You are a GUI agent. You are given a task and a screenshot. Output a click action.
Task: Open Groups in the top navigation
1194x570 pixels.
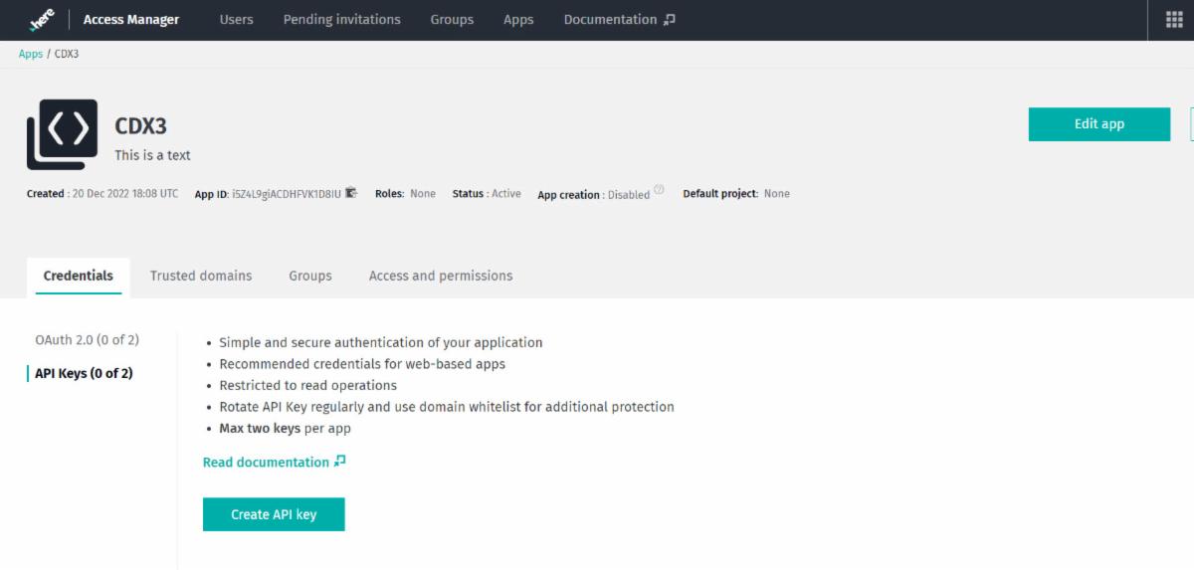[x=452, y=20]
